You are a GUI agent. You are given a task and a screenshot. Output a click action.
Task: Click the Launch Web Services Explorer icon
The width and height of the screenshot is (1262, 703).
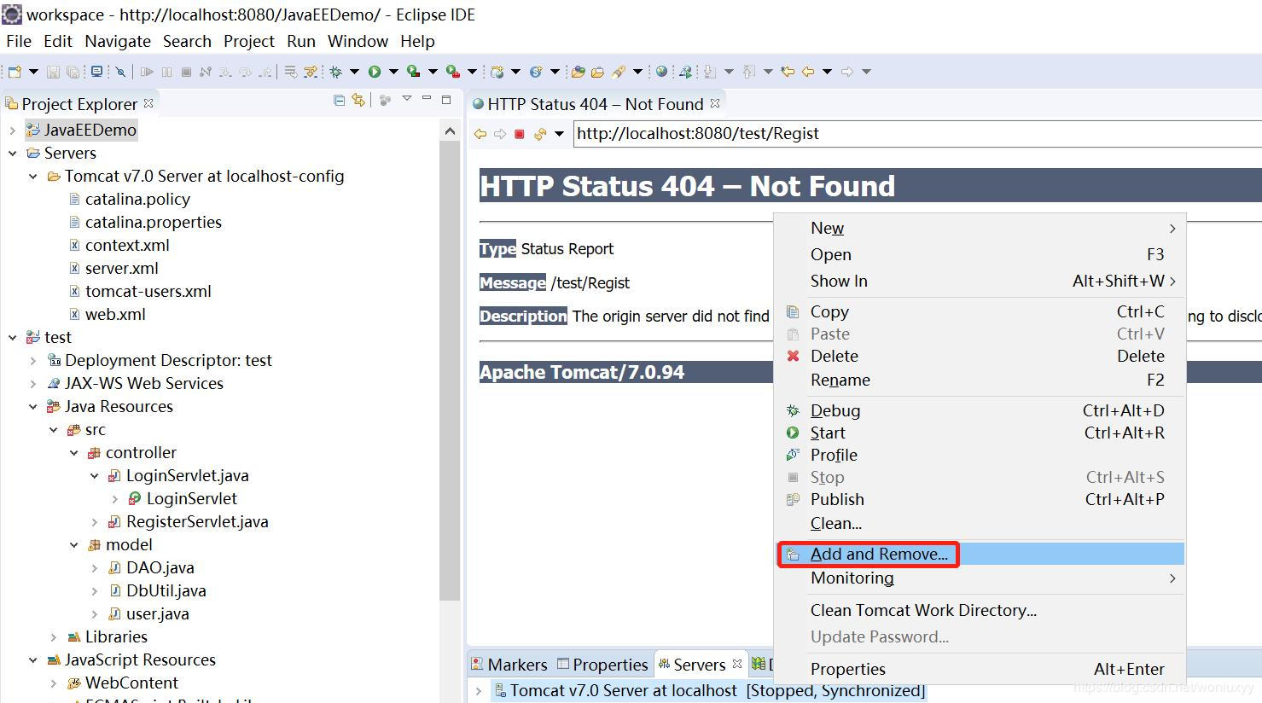click(685, 72)
